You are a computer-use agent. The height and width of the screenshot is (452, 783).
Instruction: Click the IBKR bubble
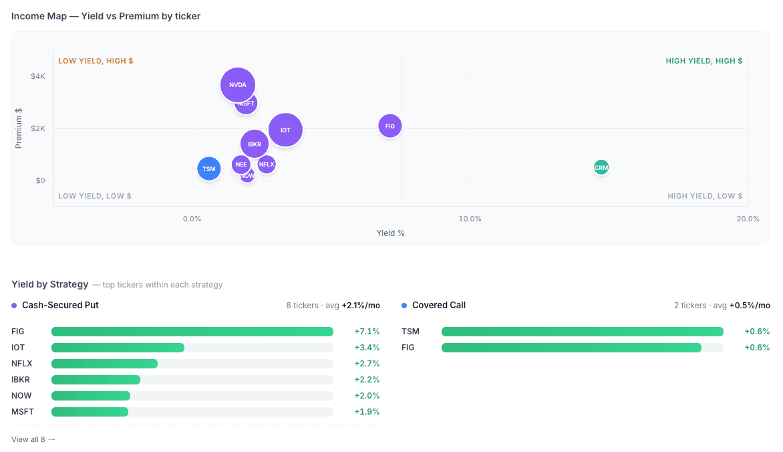(x=254, y=144)
